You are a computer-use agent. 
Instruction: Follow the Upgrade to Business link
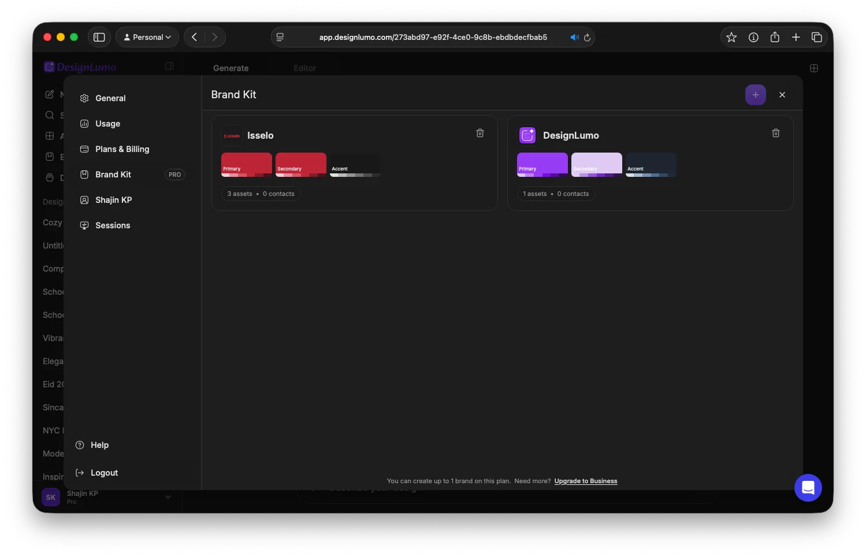pyautogui.click(x=585, y=481)
